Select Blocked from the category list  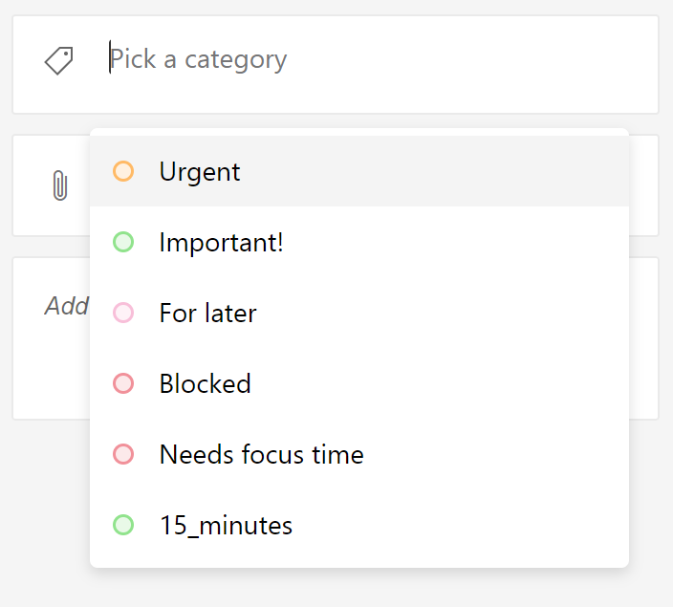359,383
